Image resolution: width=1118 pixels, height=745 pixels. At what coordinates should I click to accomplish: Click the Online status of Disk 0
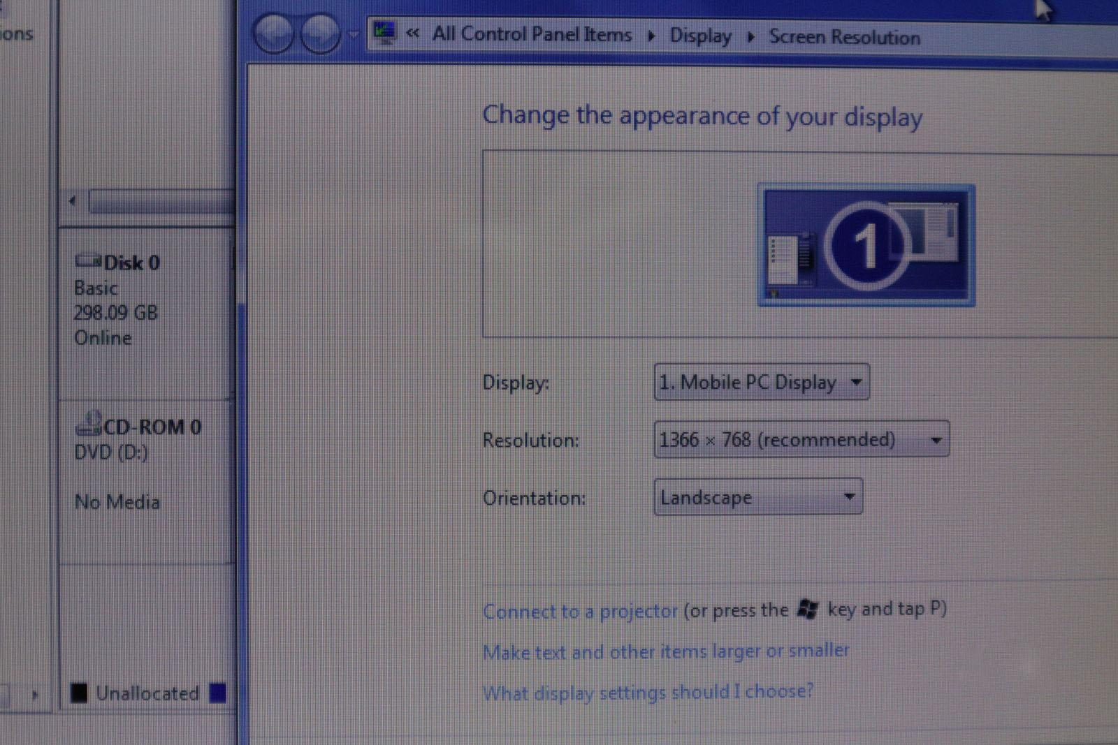103,338
